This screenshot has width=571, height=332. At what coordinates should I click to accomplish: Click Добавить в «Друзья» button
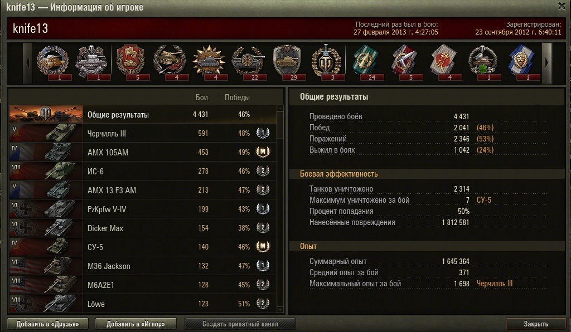point(48,324)
